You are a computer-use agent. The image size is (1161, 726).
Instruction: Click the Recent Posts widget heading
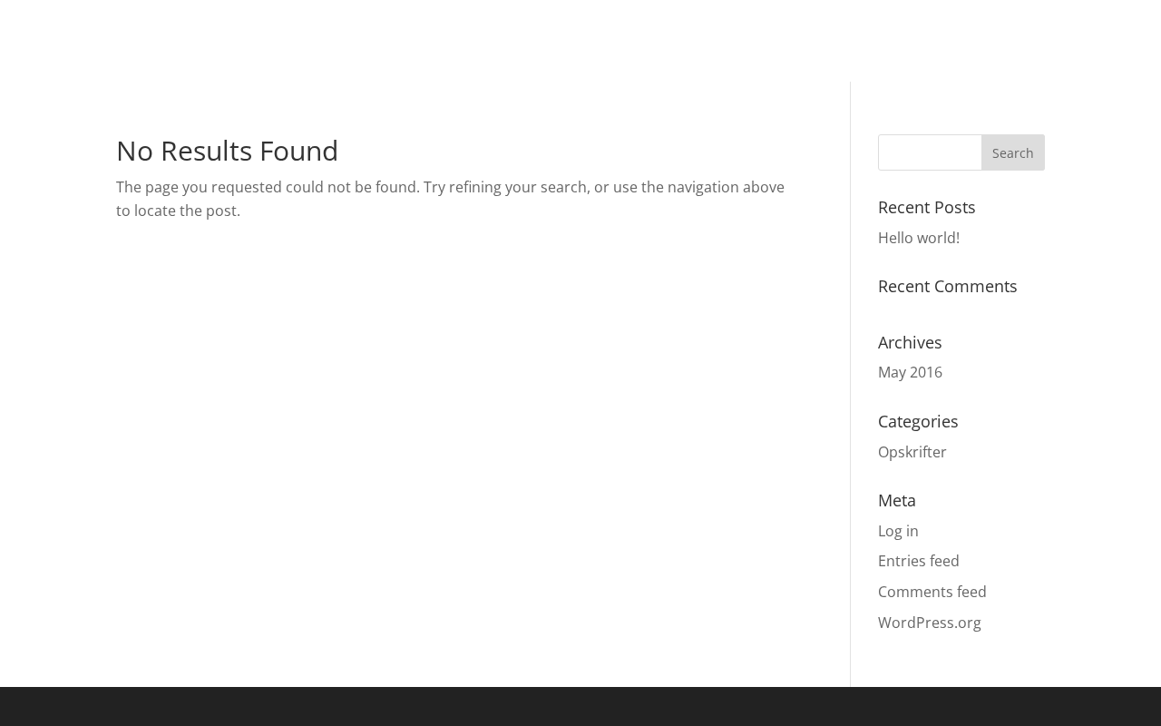[x=926, y=207]
